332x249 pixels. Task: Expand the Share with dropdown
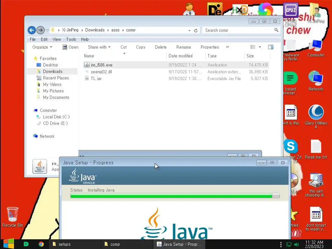tap(99, 47)
